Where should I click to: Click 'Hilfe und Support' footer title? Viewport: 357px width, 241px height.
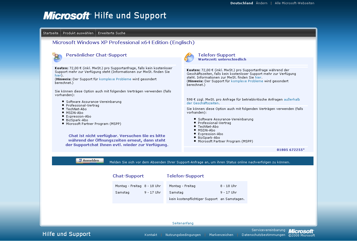pyautogui.click(x=67, y=234)
